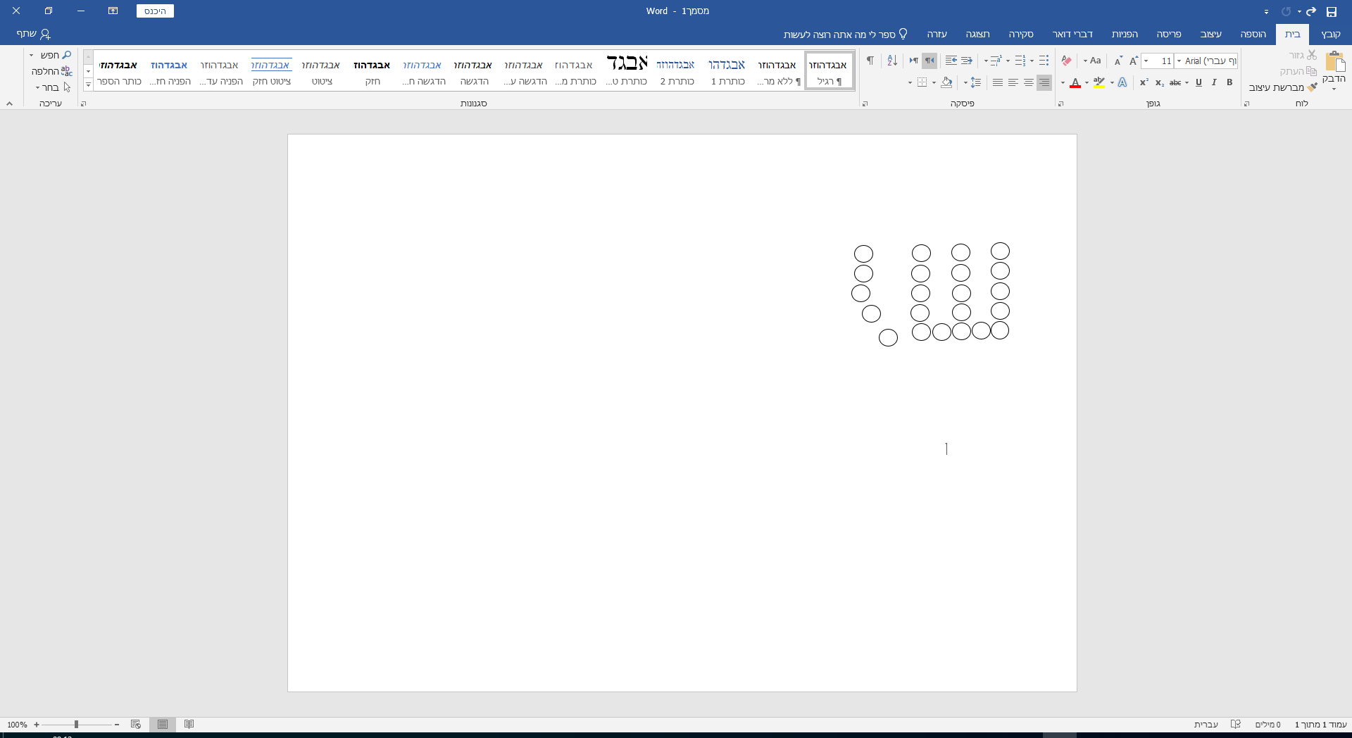Viewport: 1352px width, 738px height.
Task: Set right-to-left text direction
Action: click(930, 61)
